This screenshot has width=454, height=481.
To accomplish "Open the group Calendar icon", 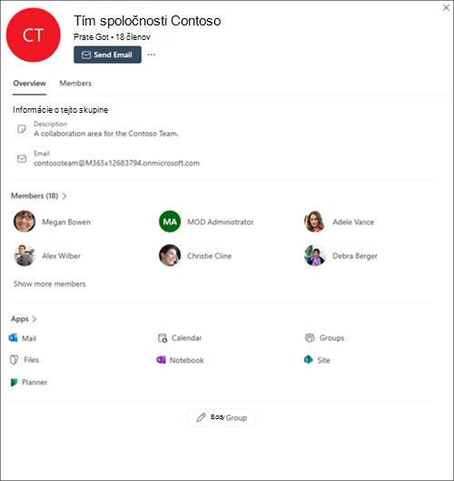I will (162, 338).
